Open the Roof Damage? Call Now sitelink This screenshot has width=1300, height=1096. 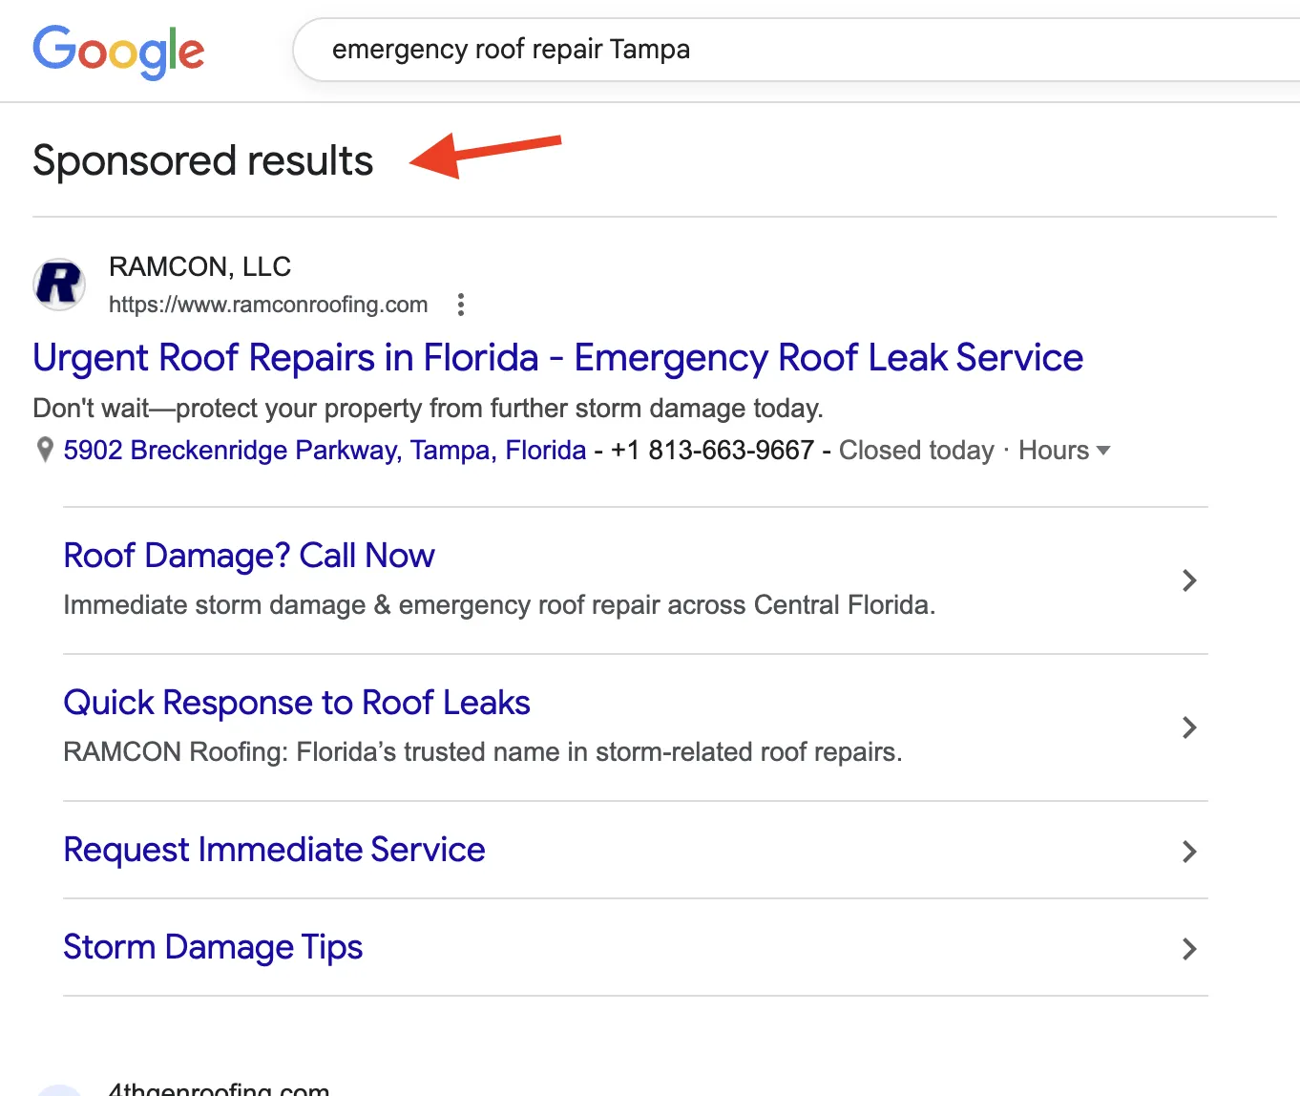coord(248,555)
